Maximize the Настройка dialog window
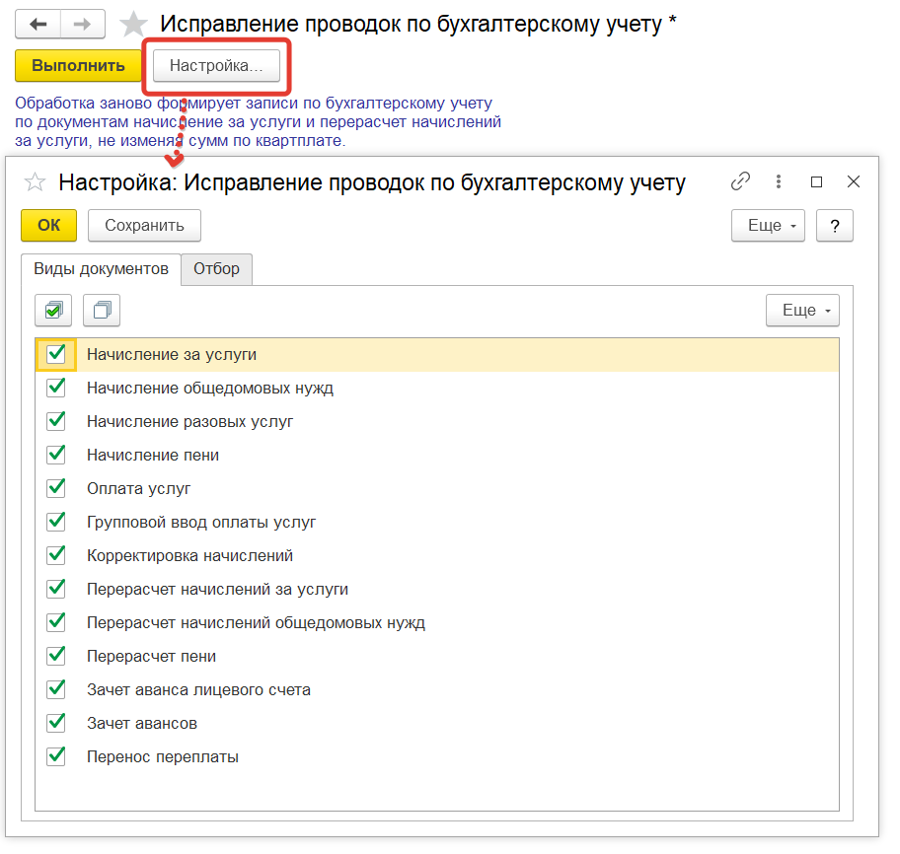 (x=816, y=181)
